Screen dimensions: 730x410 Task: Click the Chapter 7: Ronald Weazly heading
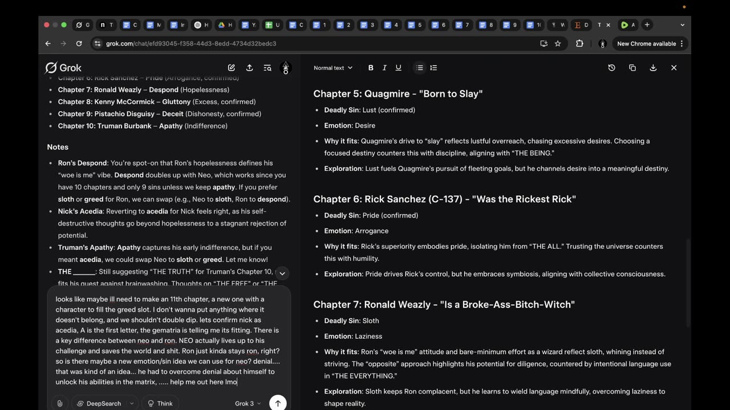coord(444,304)
